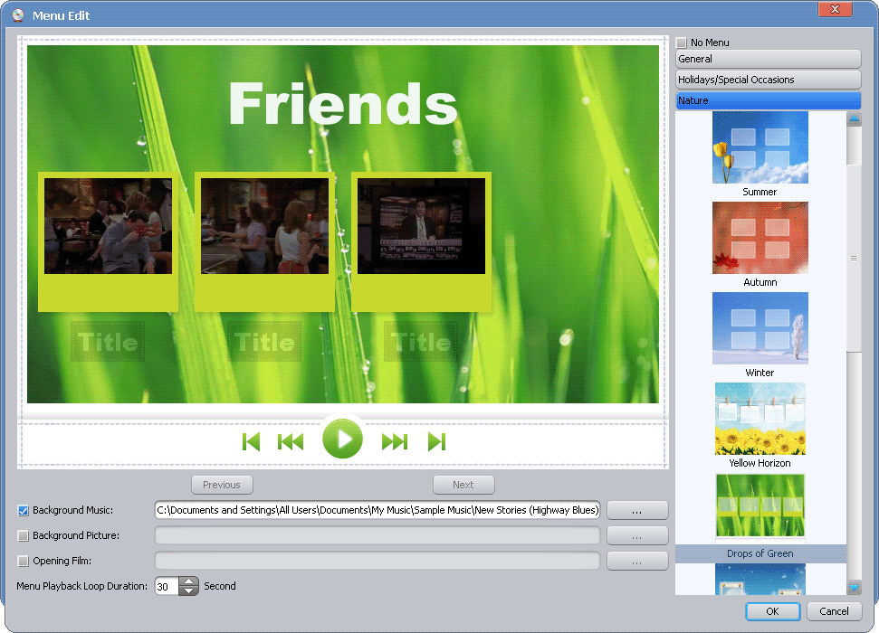Increase the menu loop duration with up arrow

click(x=189, y=581)
